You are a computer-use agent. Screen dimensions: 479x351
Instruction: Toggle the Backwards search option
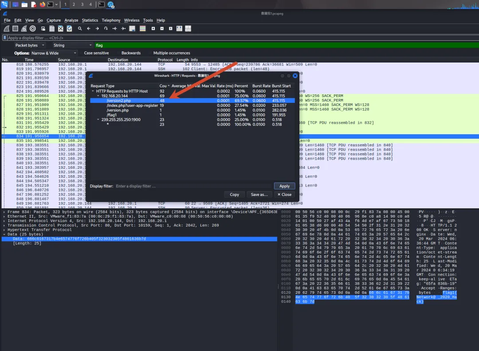click(x=131, y=53)
